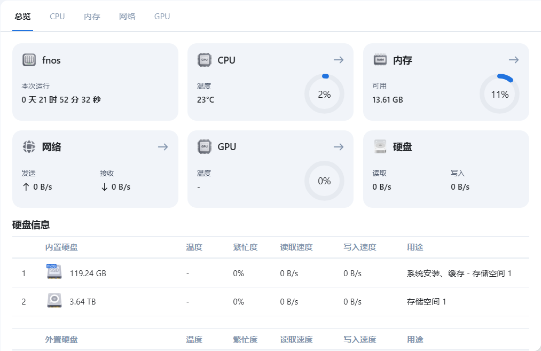Open CPU details via arrow
The image size is (541, 351).
pos(338,60)
